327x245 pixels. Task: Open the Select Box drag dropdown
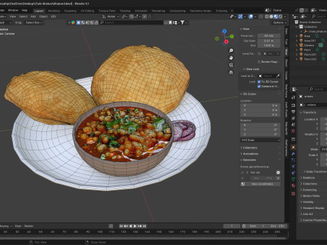click(x=33, y=22)
